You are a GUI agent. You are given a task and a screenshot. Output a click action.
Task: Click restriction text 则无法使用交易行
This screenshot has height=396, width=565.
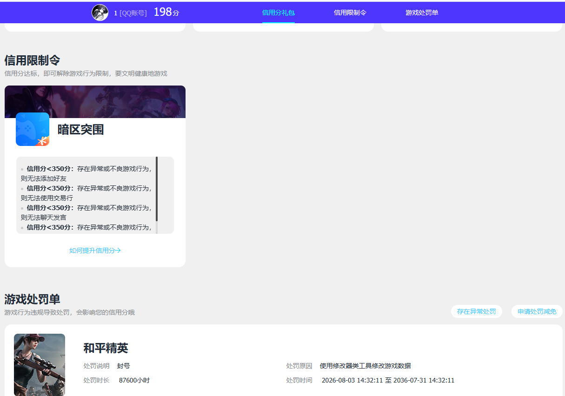[x=47, y=198]
